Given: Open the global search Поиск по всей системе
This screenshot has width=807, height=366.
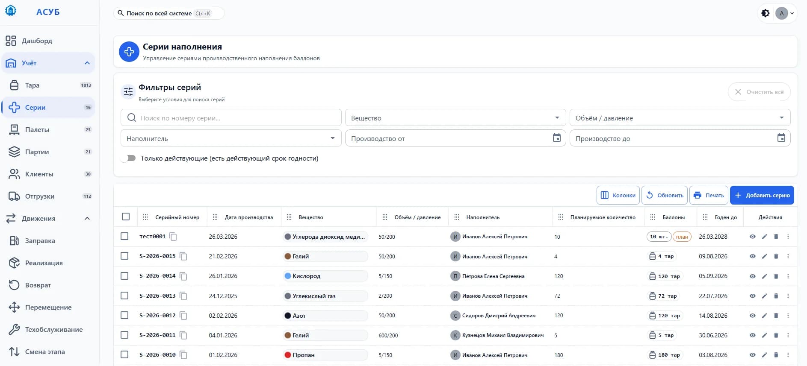Looking at the screenshot, I should [x=168, y=13].
